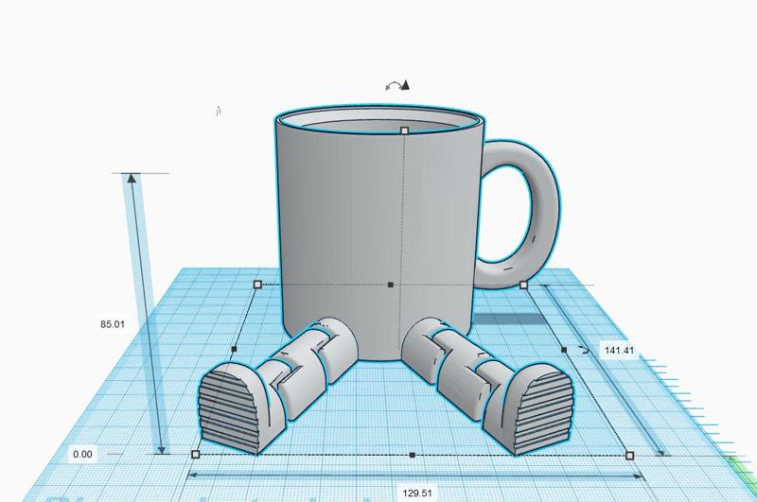Select the back-left white corner handle
Image resolution: width=757 pixels, height=502 pixels.
click(257, 285)
